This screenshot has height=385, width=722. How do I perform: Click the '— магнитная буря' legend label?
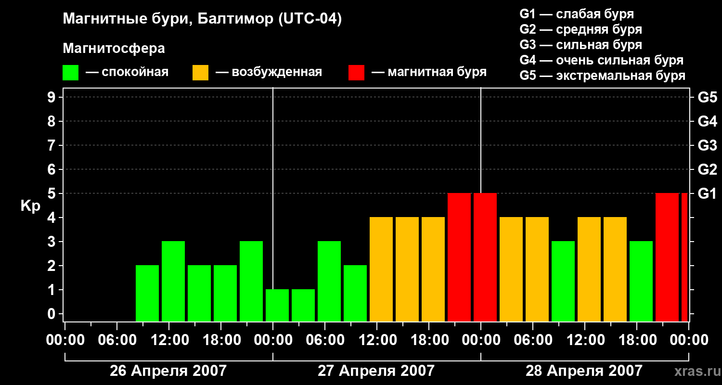(x=429, y=73)
